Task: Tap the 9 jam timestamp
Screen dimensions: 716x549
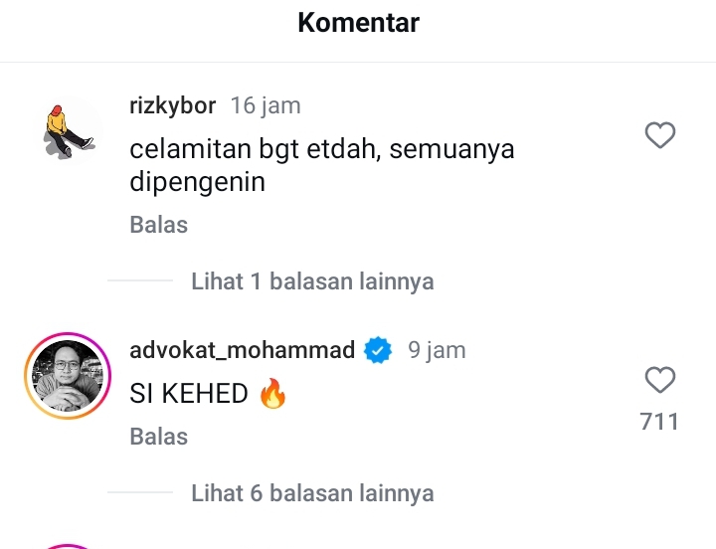Action: [x=437, y=350]
